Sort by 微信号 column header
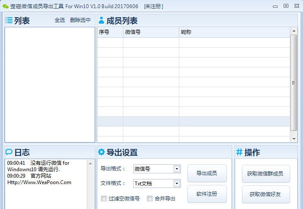This screenshot has height=209, width=303. [151, 32]
